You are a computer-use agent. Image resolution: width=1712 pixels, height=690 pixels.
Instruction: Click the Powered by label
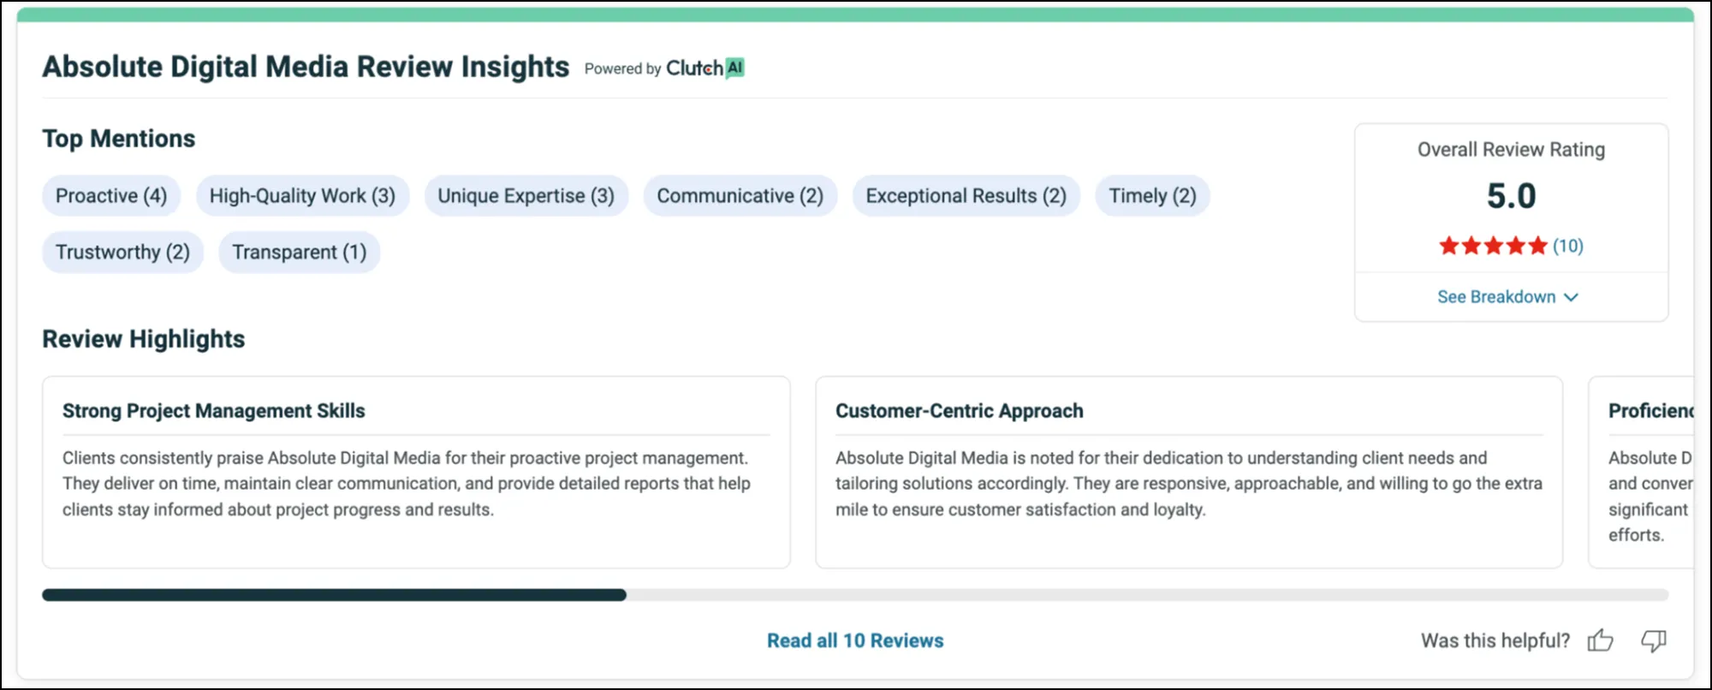coord(623,69)
